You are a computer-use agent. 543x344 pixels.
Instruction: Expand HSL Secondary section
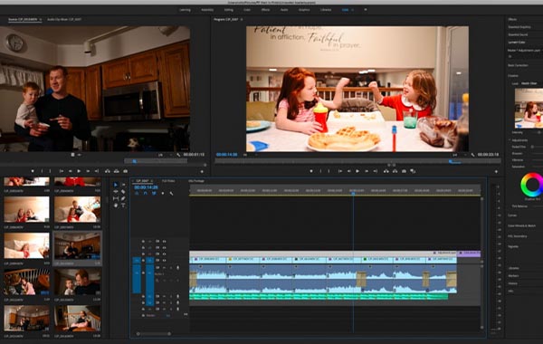(x=517, y=236)
